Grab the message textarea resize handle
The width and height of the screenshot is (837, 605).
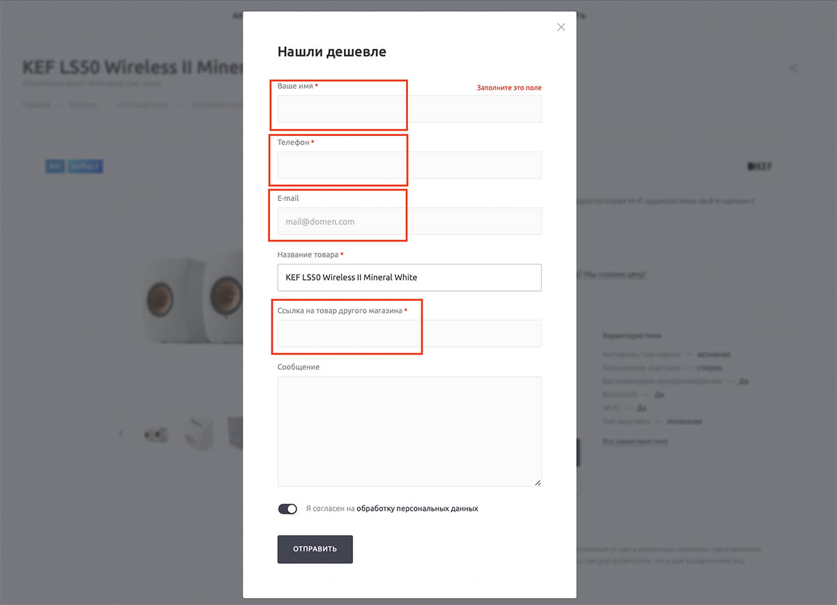(x=537, y=482)
